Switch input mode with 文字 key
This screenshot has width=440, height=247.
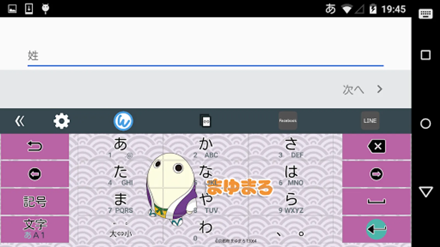click(x=35, y=229)
